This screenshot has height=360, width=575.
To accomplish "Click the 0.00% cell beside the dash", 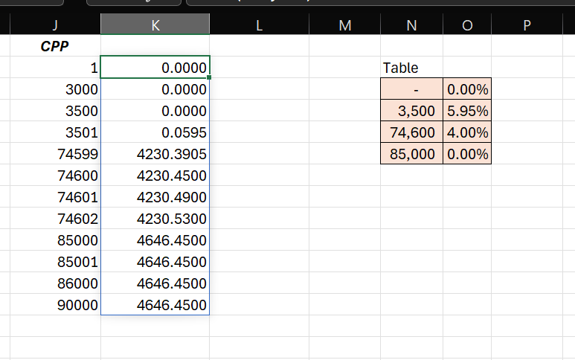I will 467,89.
